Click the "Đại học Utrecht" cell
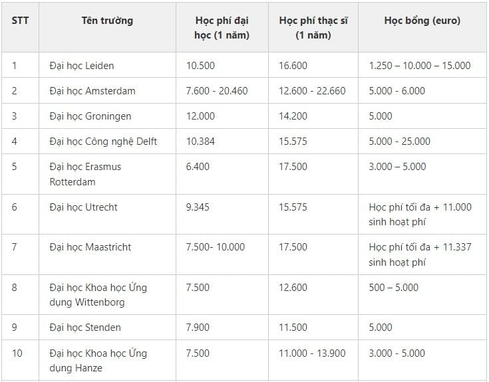Viewport: 489px width, 382px height. pos(83,207)
